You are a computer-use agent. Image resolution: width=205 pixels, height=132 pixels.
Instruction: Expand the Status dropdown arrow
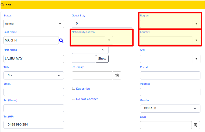tap(60, 24)
